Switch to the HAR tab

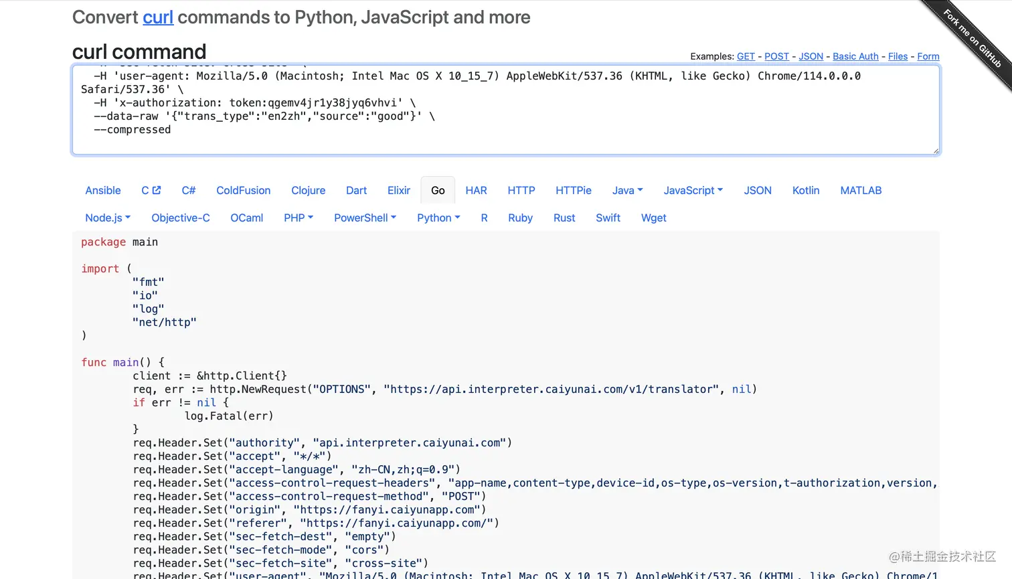(x=477, y=190)
